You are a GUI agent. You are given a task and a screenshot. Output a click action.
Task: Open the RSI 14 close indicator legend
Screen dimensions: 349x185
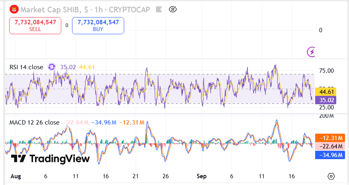[x=26, y=67]
